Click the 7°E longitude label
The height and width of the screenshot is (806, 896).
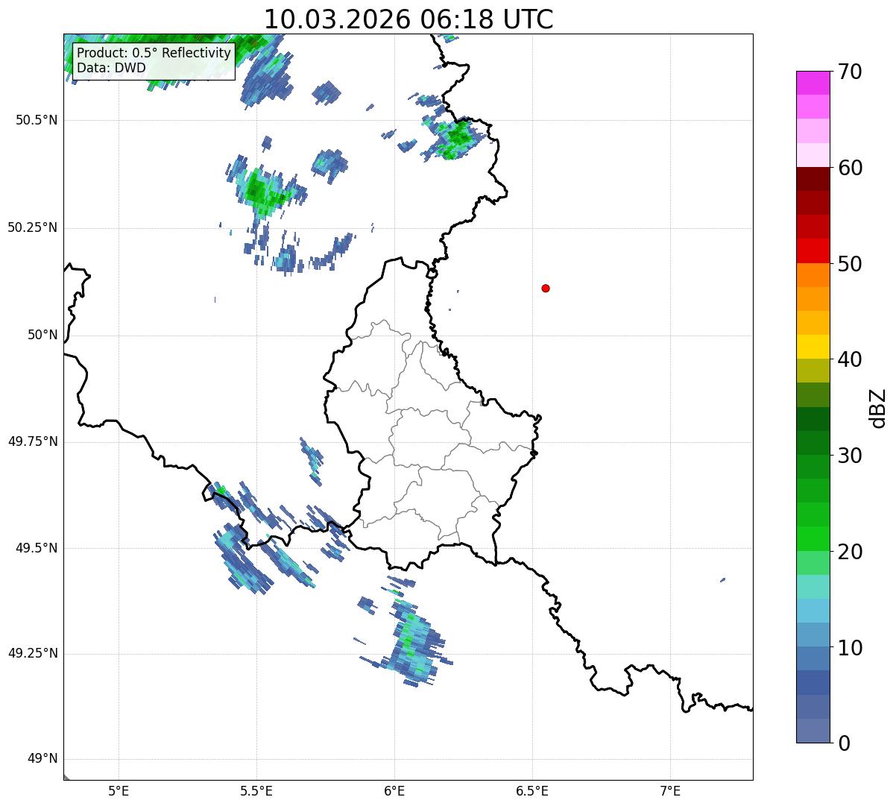(671, 791)
